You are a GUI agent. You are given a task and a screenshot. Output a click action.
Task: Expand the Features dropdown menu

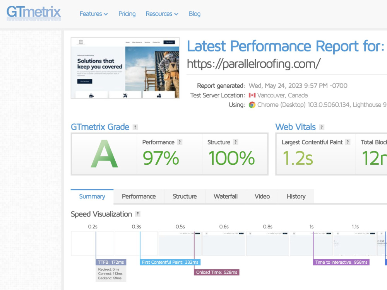pyautogui.click(x=94, y=14)
